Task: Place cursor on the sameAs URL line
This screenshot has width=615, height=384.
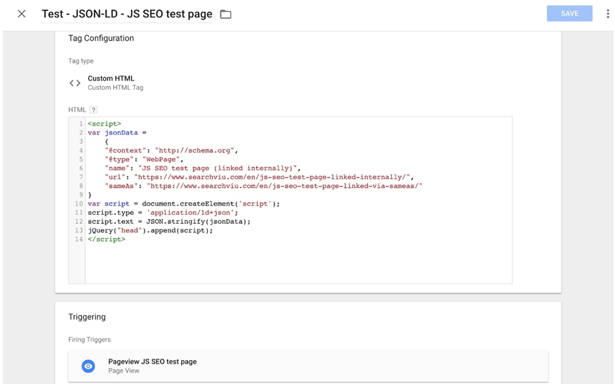Action: tap(263, 186)
